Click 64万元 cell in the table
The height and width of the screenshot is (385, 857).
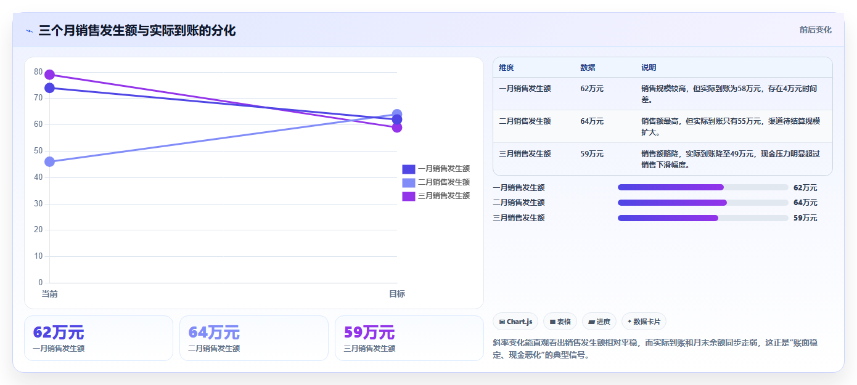592,121
